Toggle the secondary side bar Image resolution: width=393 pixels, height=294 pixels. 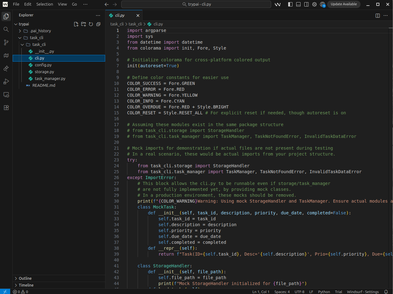306,4
